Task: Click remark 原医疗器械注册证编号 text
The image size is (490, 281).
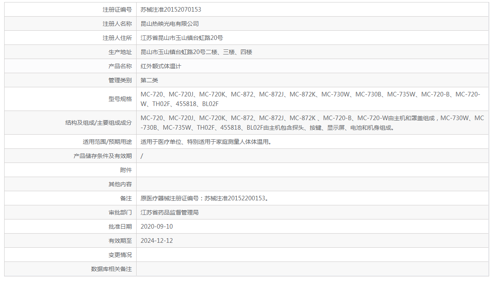Action: [204, 198]
